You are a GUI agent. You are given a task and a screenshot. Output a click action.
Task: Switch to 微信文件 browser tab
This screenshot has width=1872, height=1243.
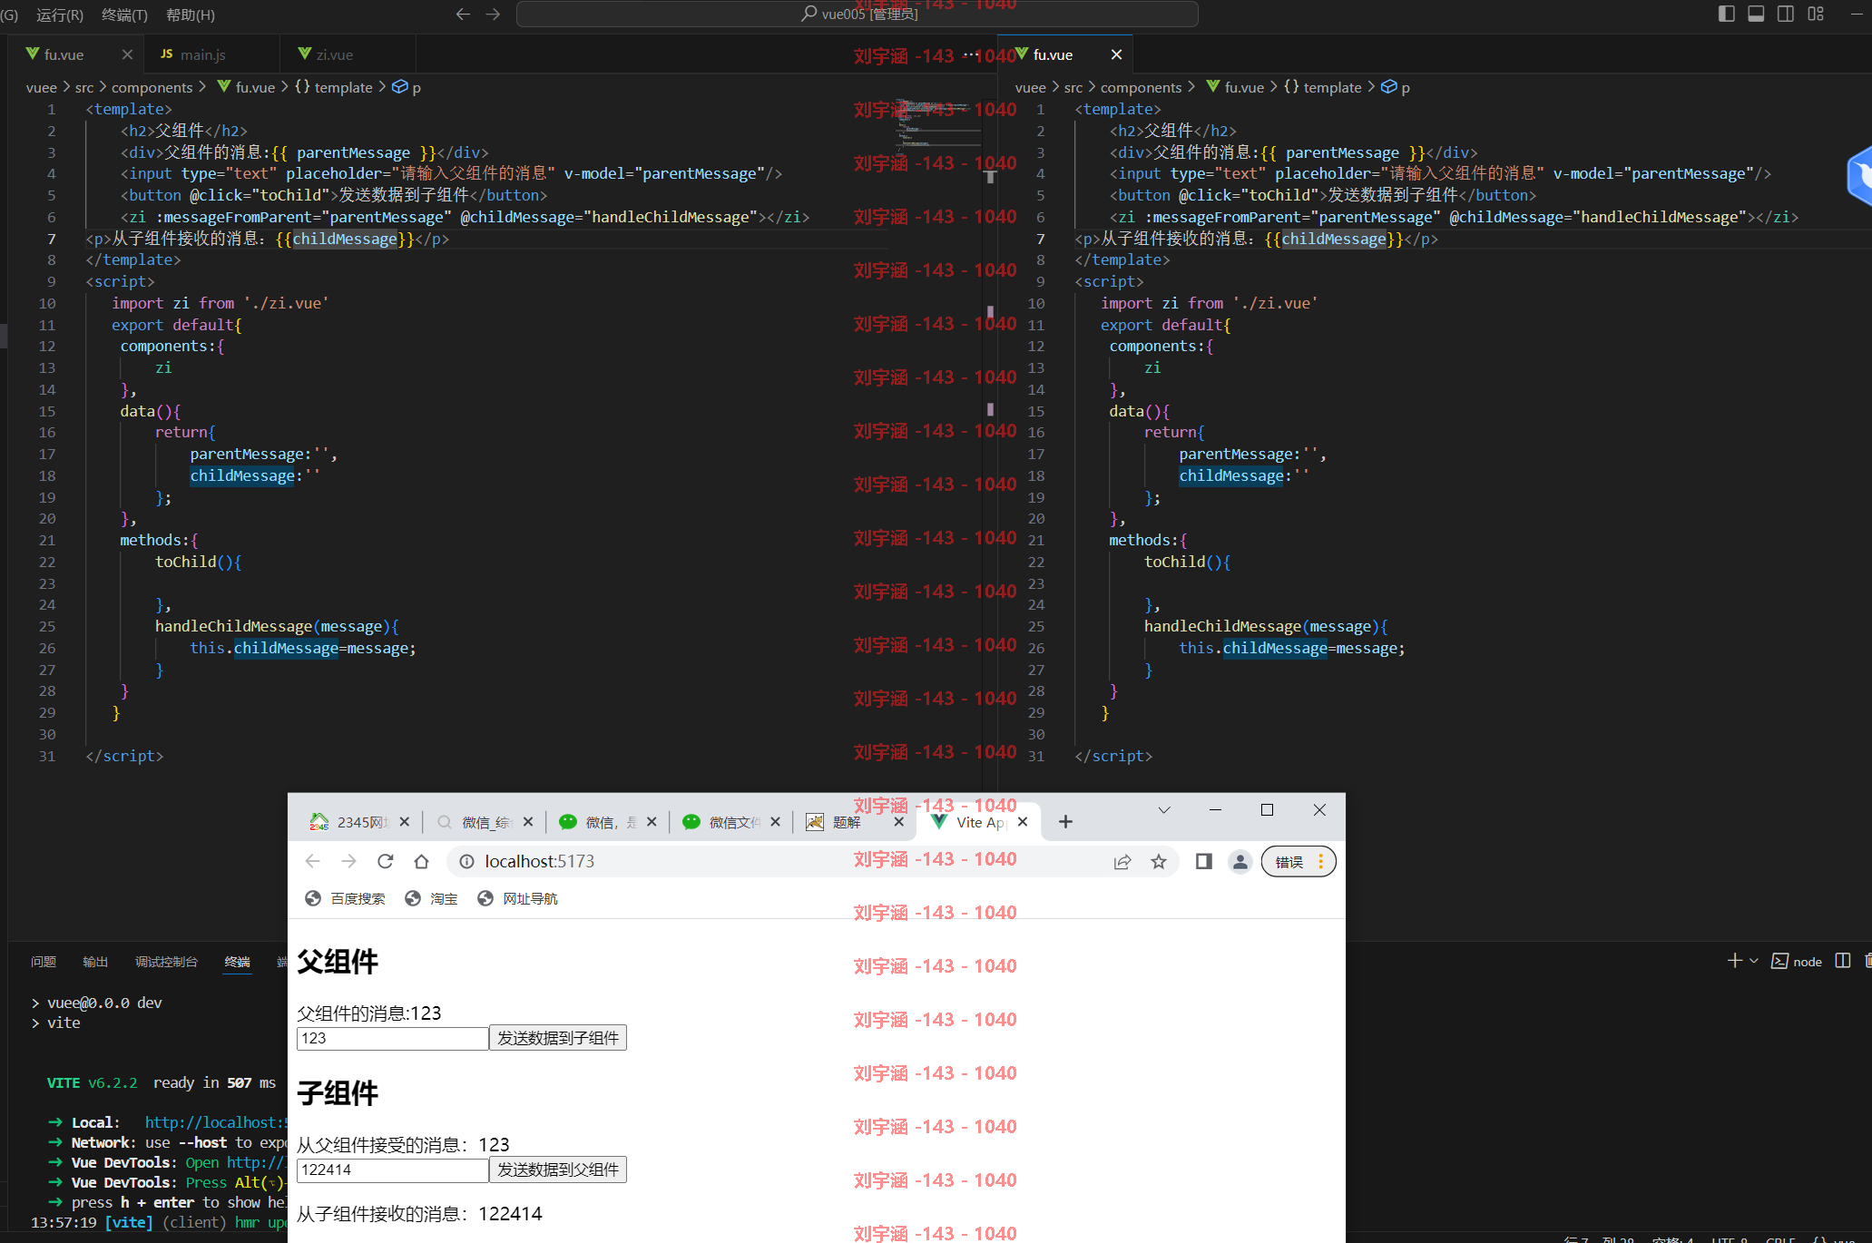click(731, 822)
